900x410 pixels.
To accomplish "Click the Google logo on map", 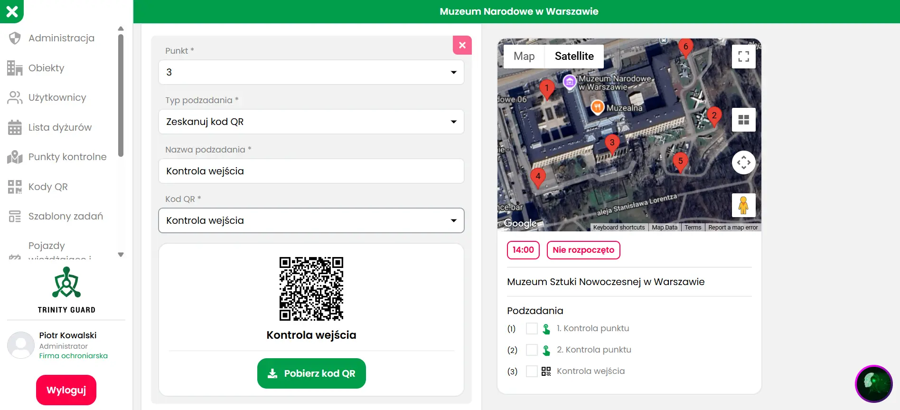I will coord(520,223).
